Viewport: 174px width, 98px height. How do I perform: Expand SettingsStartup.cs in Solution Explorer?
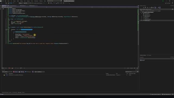click(x=142, y=19)
